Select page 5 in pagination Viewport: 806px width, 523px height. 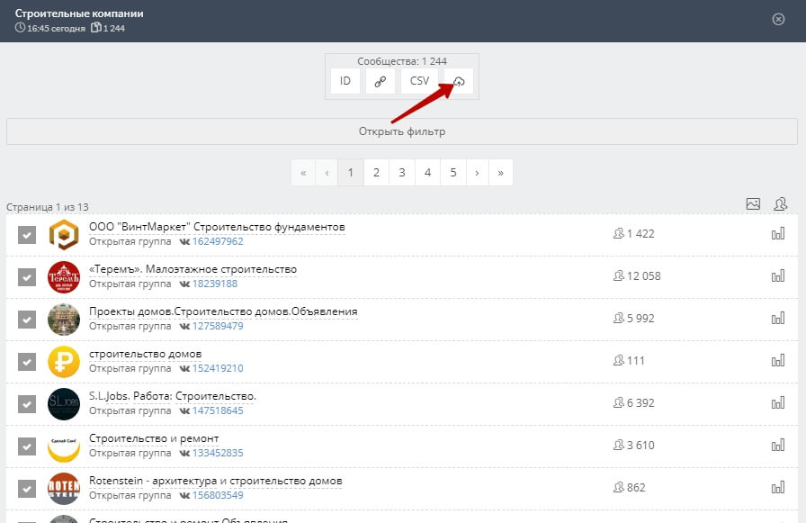point(453,172)
